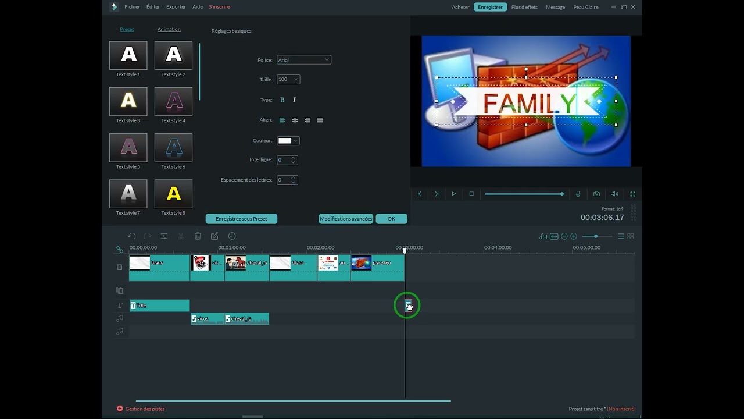Align text center

(x=295, y=120)
